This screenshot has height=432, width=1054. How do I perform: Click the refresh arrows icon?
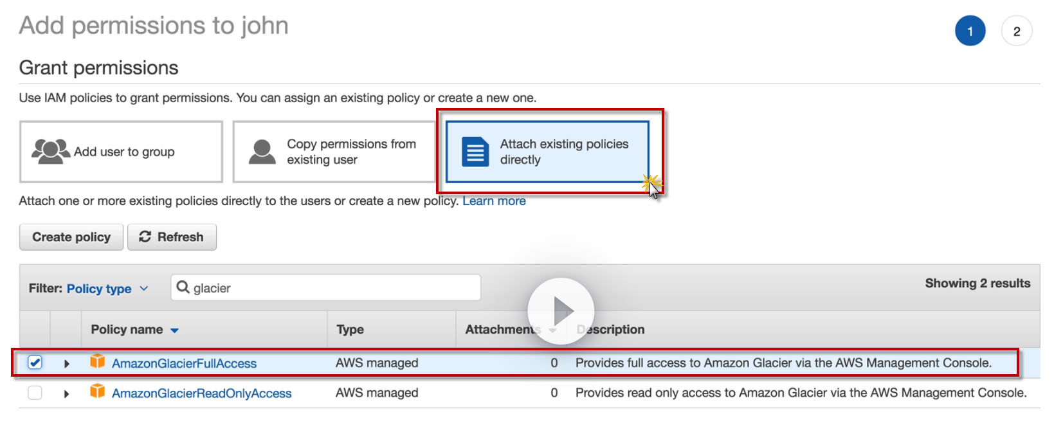tap(145, 237)
